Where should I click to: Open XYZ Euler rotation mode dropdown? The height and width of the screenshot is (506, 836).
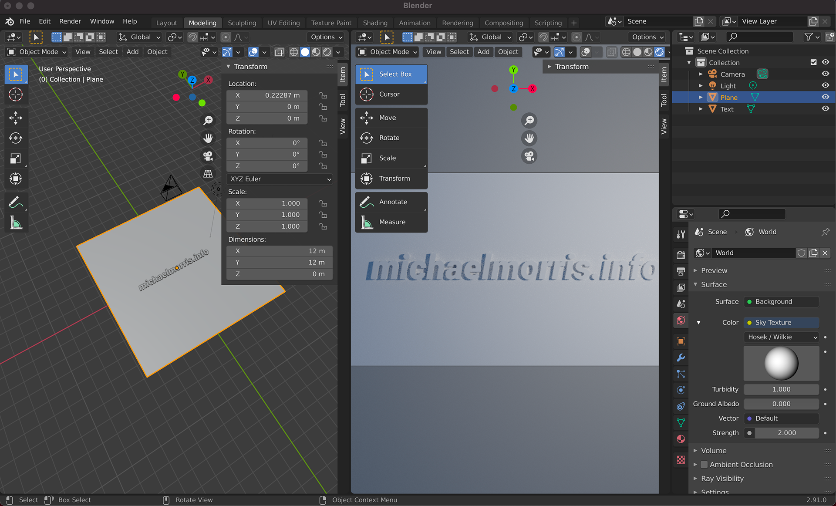tap(280, 179)
